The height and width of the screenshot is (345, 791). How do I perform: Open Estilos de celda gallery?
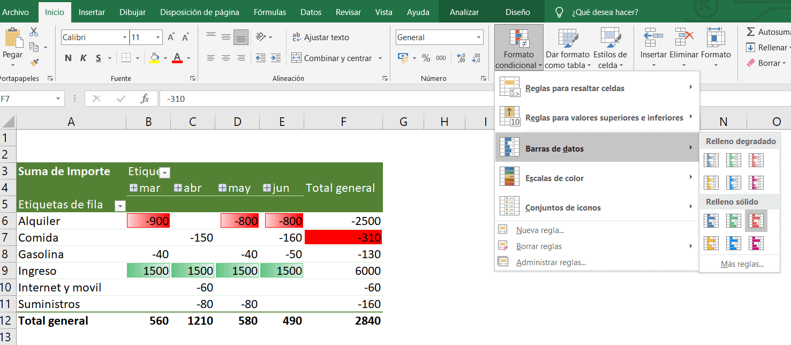(x=610, y=48)
